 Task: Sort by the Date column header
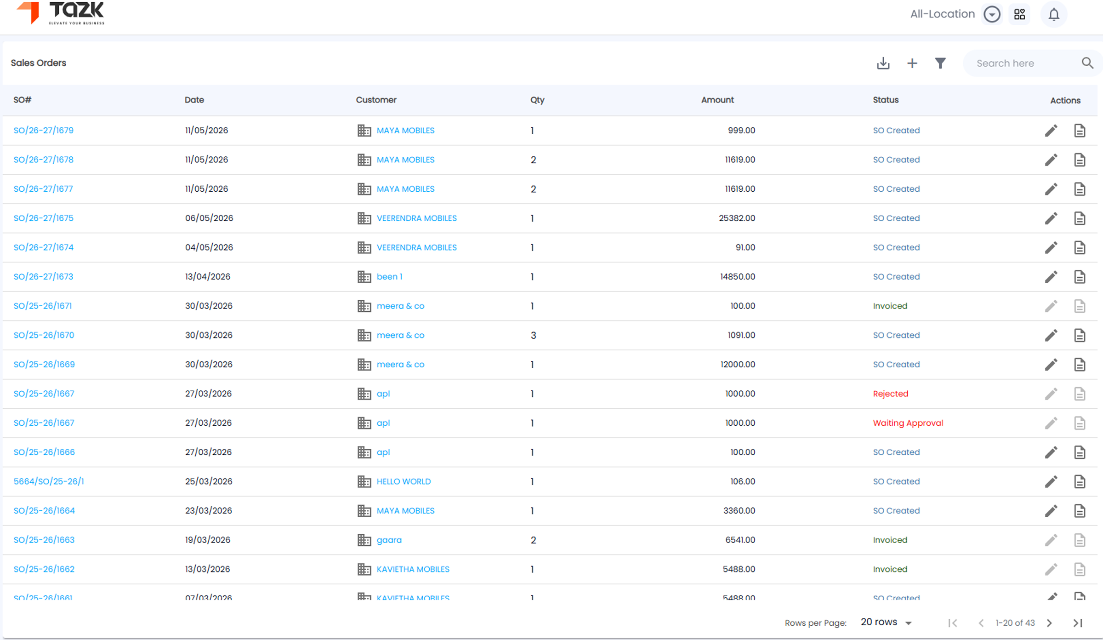tap(194, 100)
